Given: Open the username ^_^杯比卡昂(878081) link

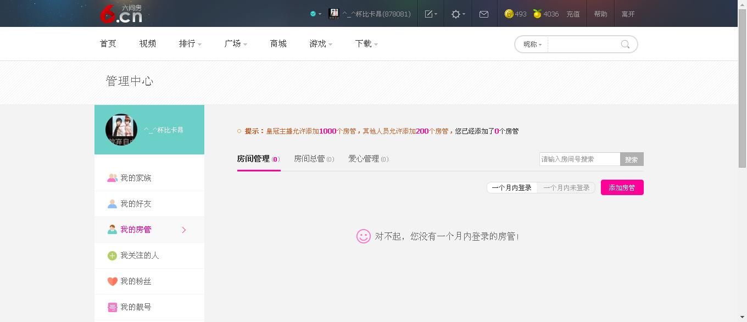Looking at the screenshot, I should pos(376,14).
